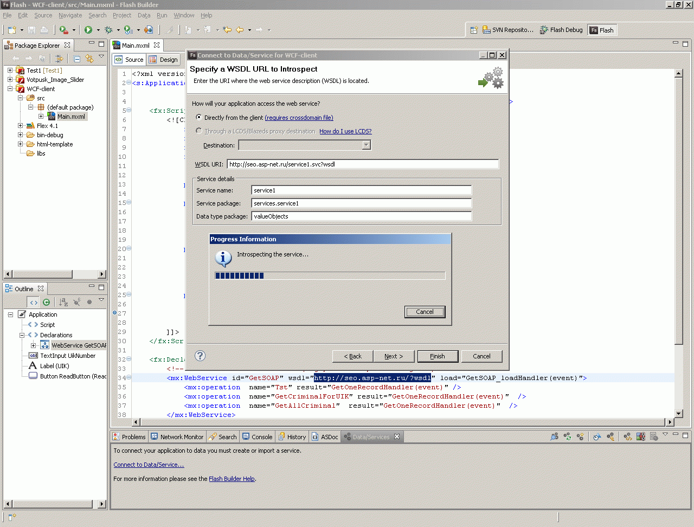Expand WebService GetSOAP node in Outline
Image resolution: width=694 pixels, height=527 pixels.
tap(33, 345)
